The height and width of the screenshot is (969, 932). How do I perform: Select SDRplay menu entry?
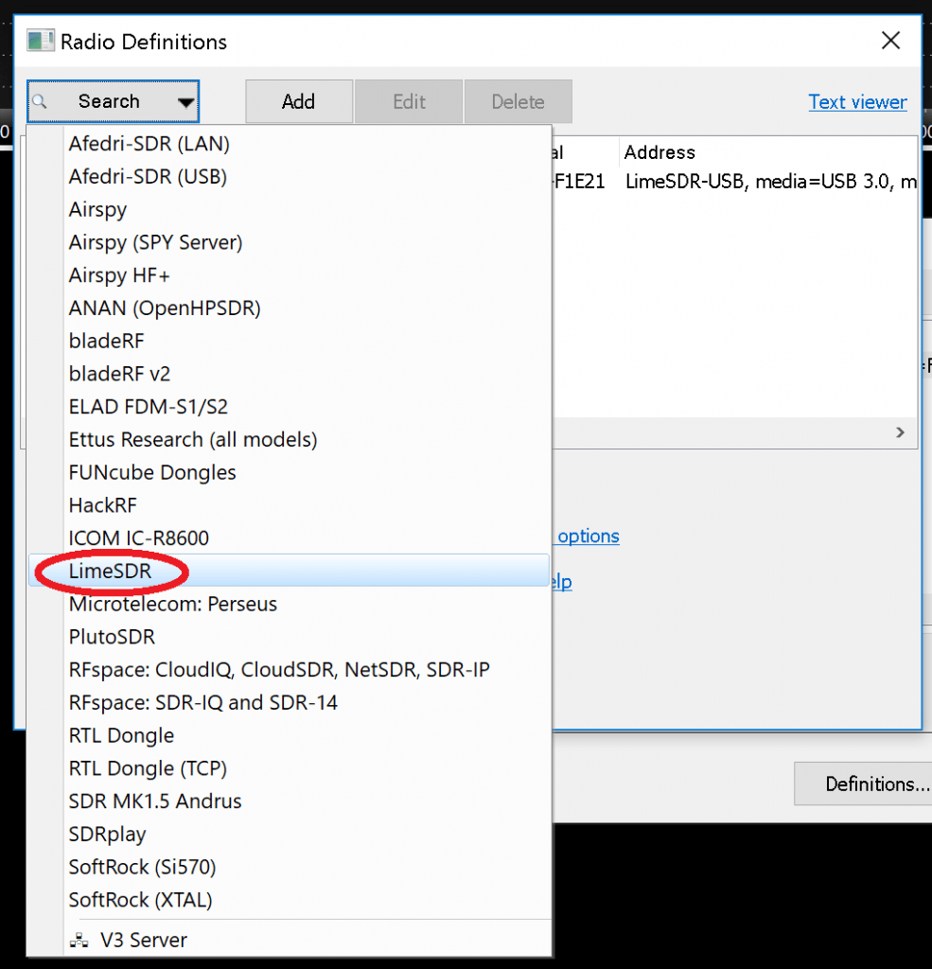click(107, 835)
